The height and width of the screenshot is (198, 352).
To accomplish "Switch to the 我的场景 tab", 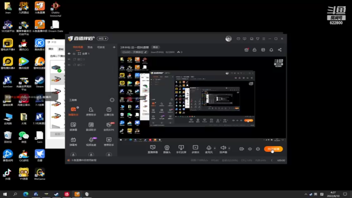I will (78, 47).
